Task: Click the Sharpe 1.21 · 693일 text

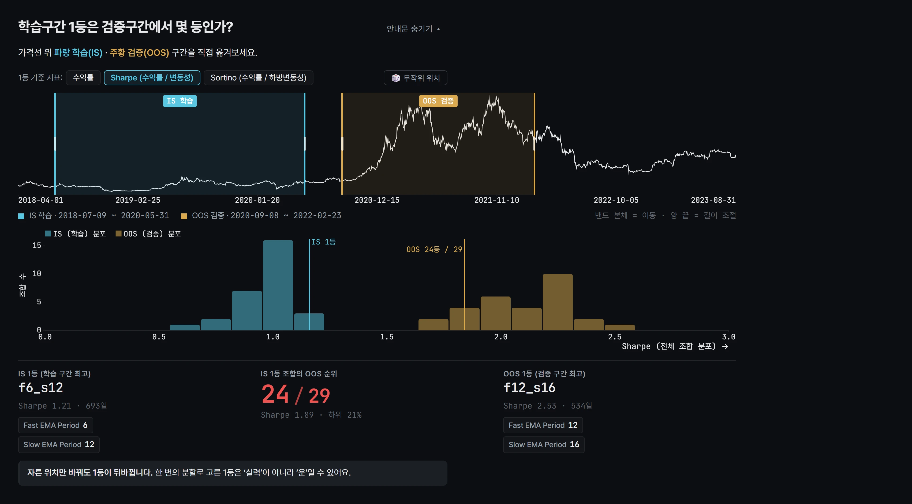Action: pyautogui.click(x=63, y=406)
